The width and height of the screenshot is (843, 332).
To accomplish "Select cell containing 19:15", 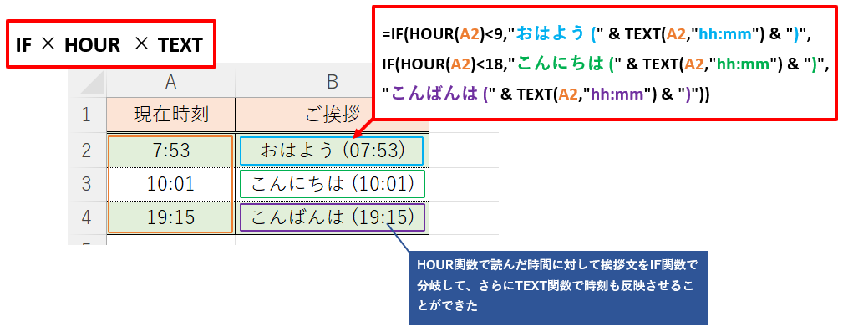I will pyautogui.click(x=171, y=217).
